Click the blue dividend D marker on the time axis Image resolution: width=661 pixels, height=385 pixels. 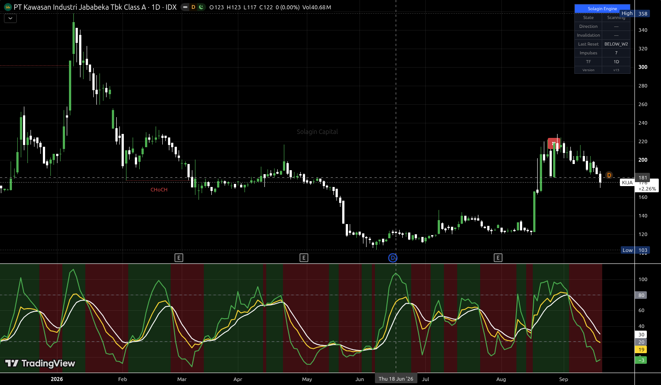coord(393,258)
